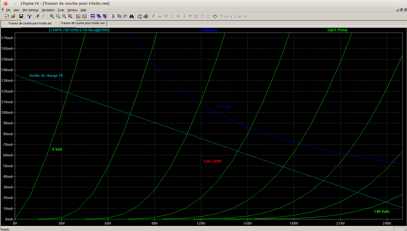Open the Plot Settings menu
This screenshot has height=231, width=407.
(x=30, y=10)
